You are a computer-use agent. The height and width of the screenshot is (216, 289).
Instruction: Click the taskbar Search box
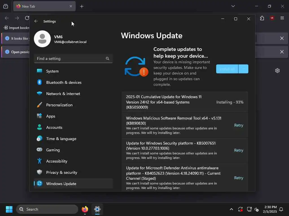(x=47, y=209)
